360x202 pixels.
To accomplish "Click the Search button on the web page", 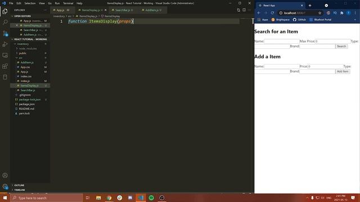I will pyautogui.click(x=341, y=46).
